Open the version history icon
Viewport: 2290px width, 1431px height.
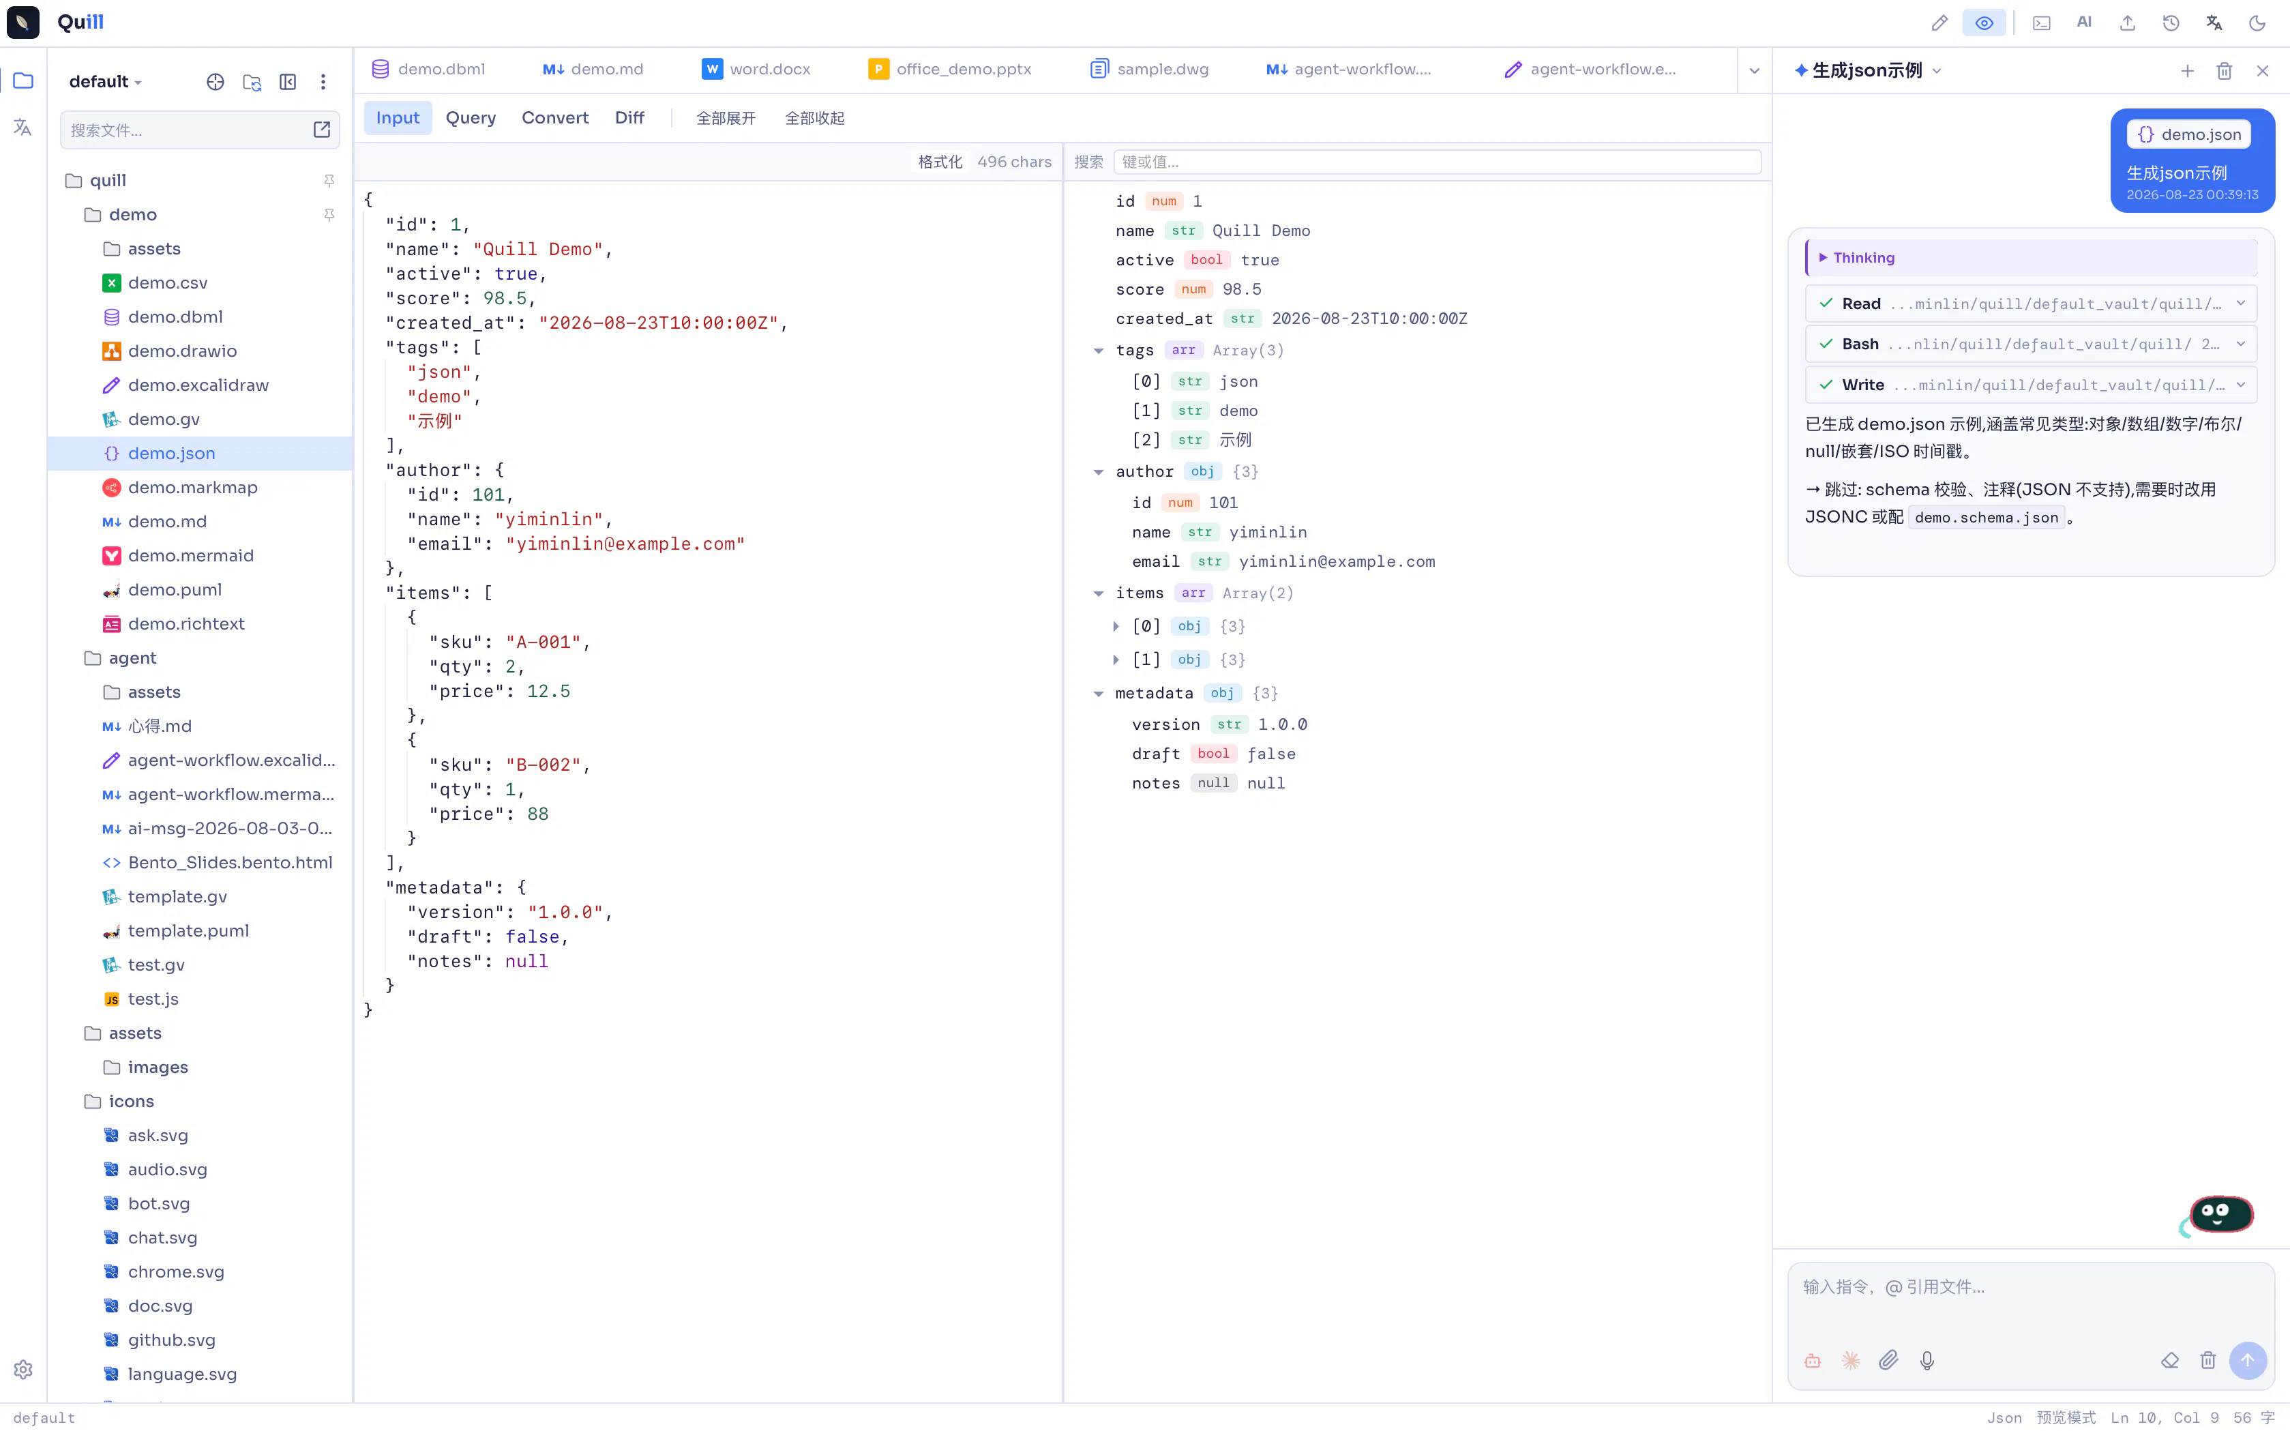point(2171,23)
